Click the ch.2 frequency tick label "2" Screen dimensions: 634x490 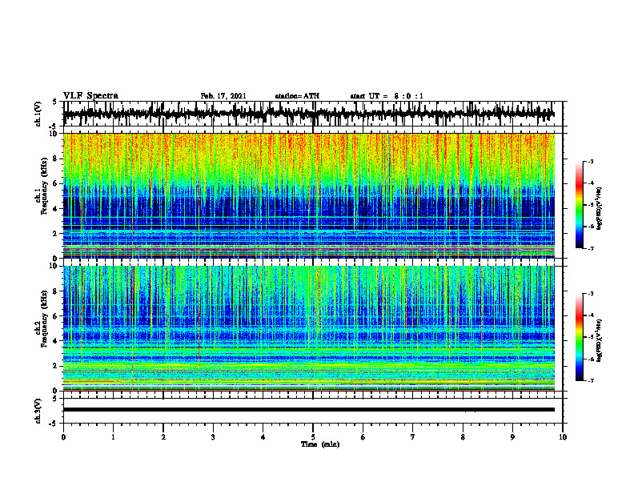(x=56, y=366)
